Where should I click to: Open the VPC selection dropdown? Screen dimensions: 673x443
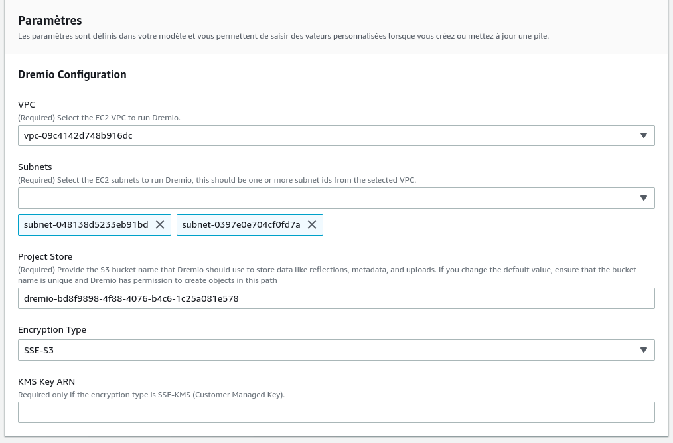(x=336, y=135)
